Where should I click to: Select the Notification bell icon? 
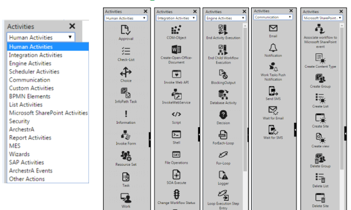tap(273, 47)
